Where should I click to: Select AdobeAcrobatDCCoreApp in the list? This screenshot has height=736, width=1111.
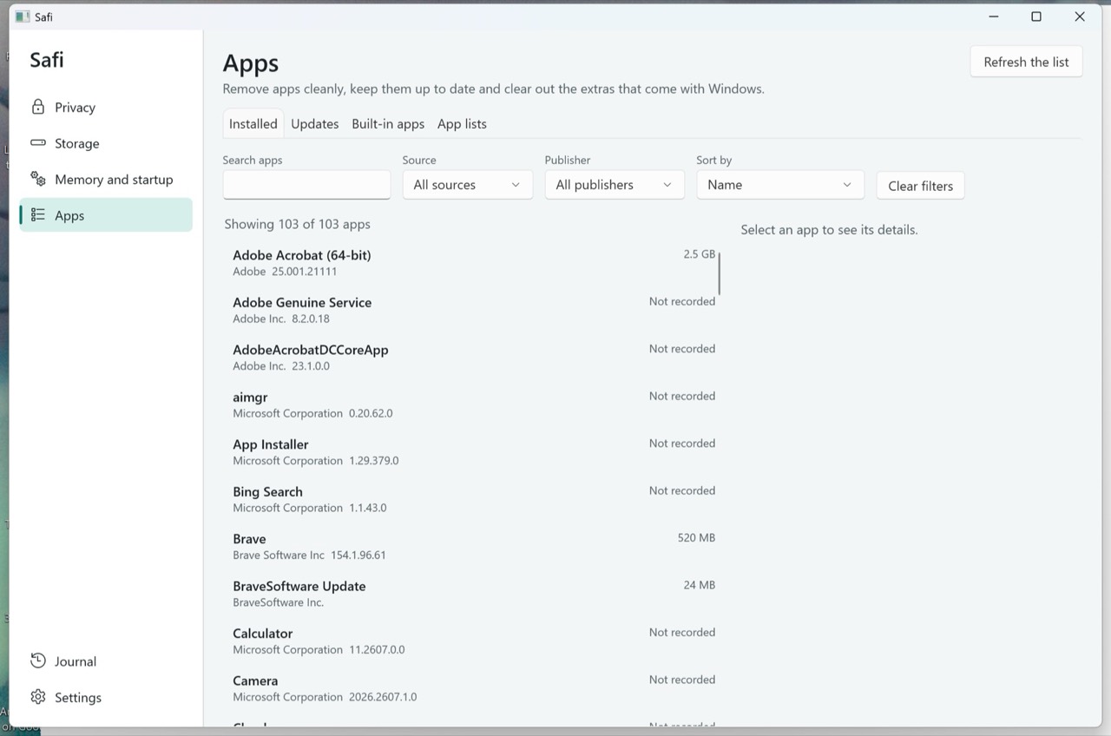(x=470, y=358)
